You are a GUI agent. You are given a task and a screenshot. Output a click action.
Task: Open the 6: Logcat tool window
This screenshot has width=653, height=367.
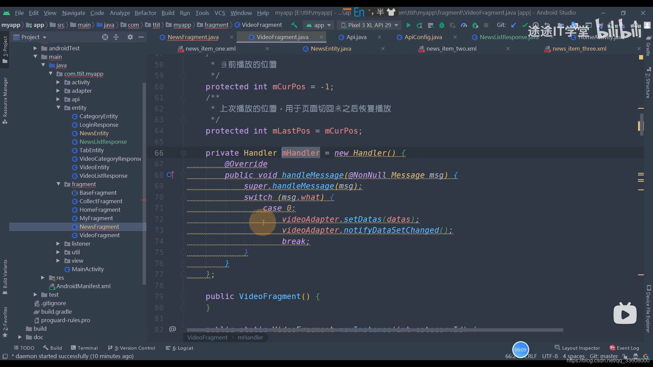coord(179,348)
